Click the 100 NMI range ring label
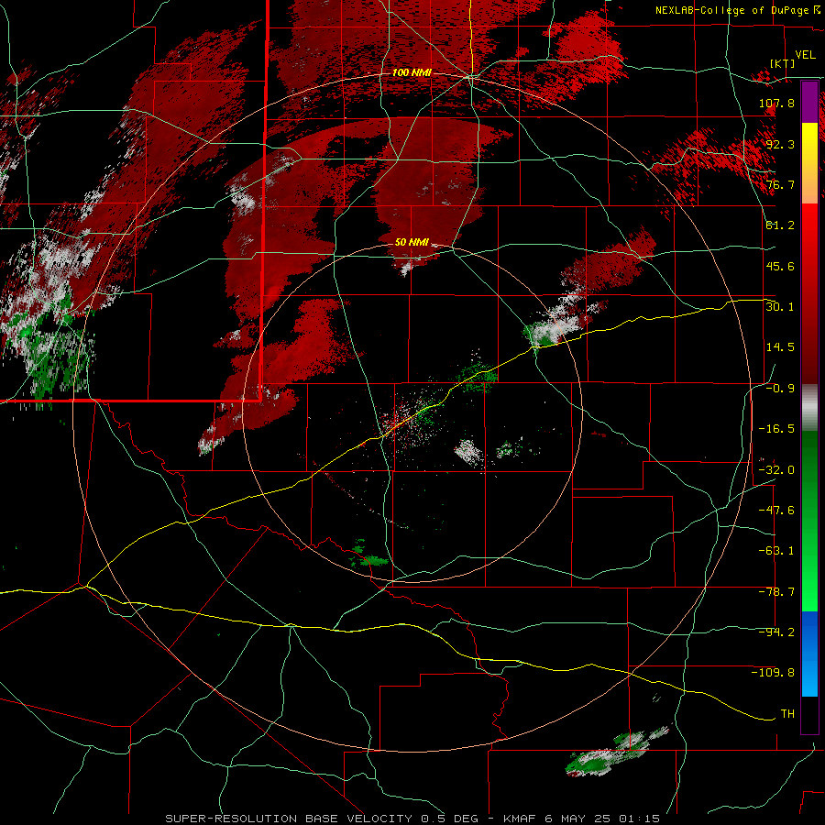This screenshot has width=825, height=825. [x=412, y=72]
